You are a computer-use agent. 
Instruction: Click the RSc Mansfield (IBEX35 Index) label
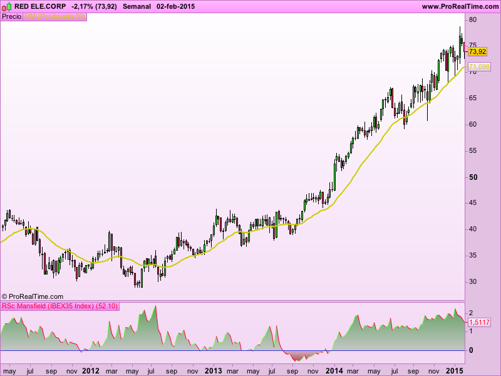click(x=59, y=306)
